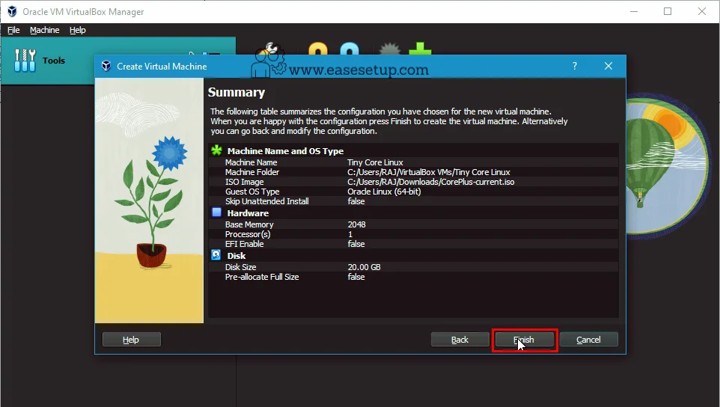Image resolution: width=720 pixels, height=407 pixels.
Task: Select the 'Machine Name' row
Action: 413,162
